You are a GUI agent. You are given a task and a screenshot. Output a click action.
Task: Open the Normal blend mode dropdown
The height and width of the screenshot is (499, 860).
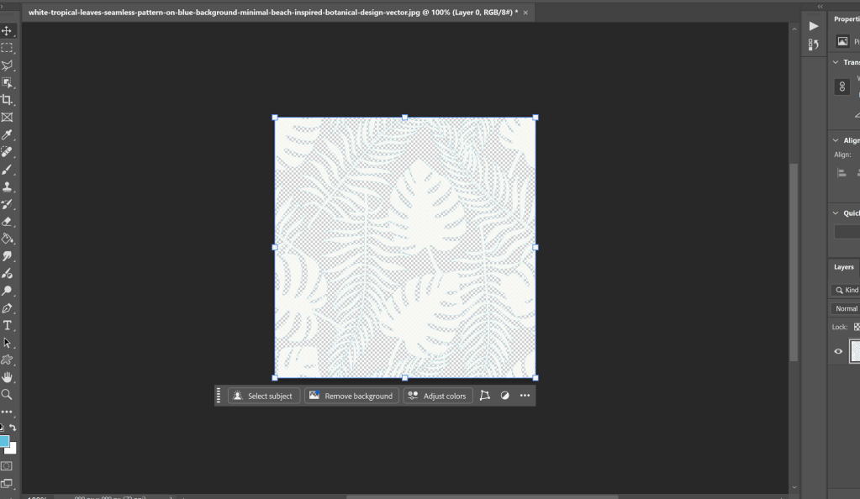click(x=846, y=308)
